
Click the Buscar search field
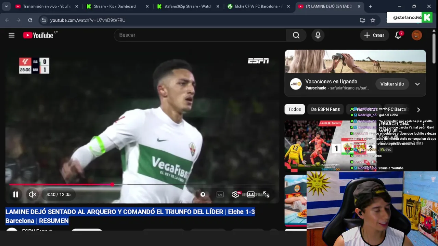tap(200, 35)
